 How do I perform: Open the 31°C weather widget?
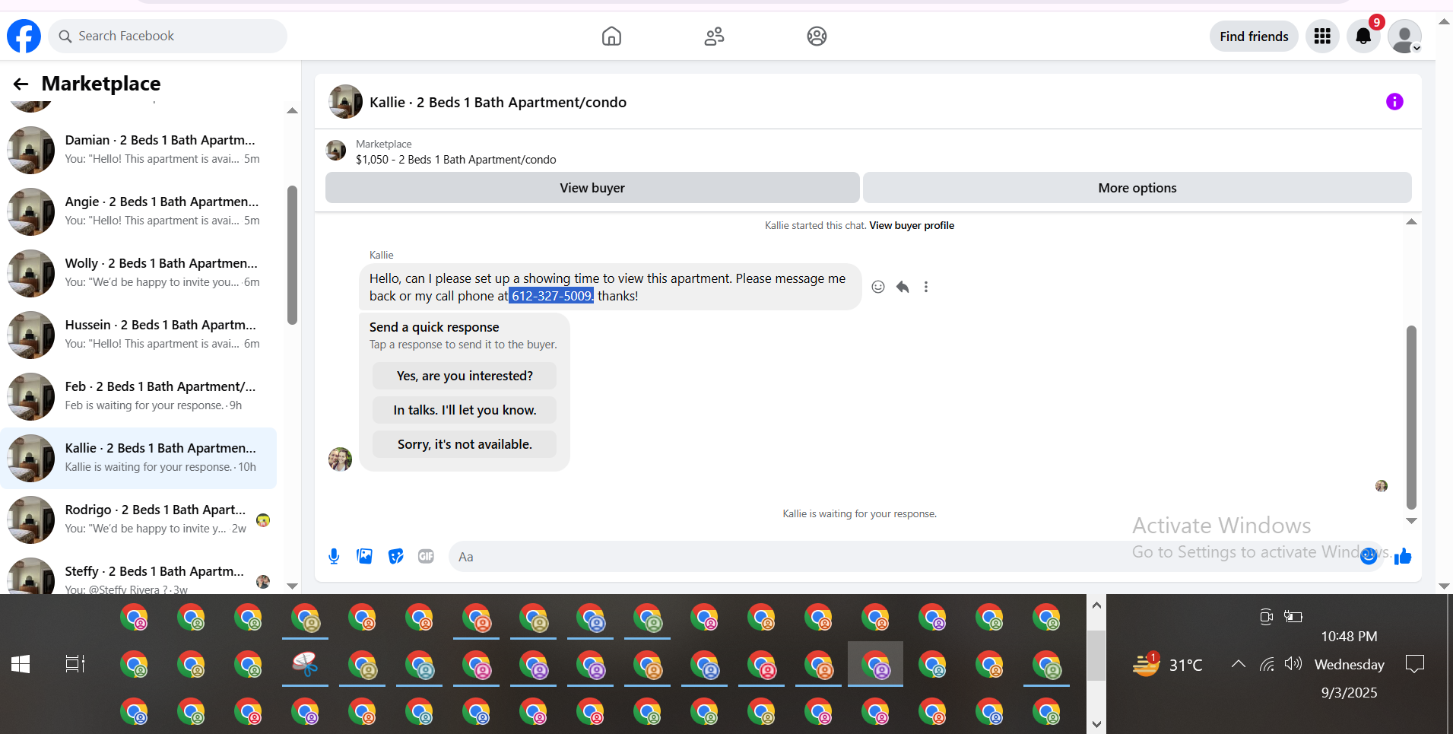[1168, 664]
